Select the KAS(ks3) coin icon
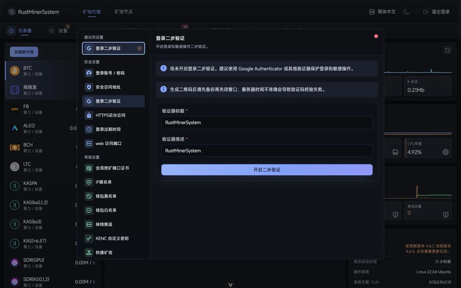This screenshot has height=288, width=461. [x=15, y=224]
